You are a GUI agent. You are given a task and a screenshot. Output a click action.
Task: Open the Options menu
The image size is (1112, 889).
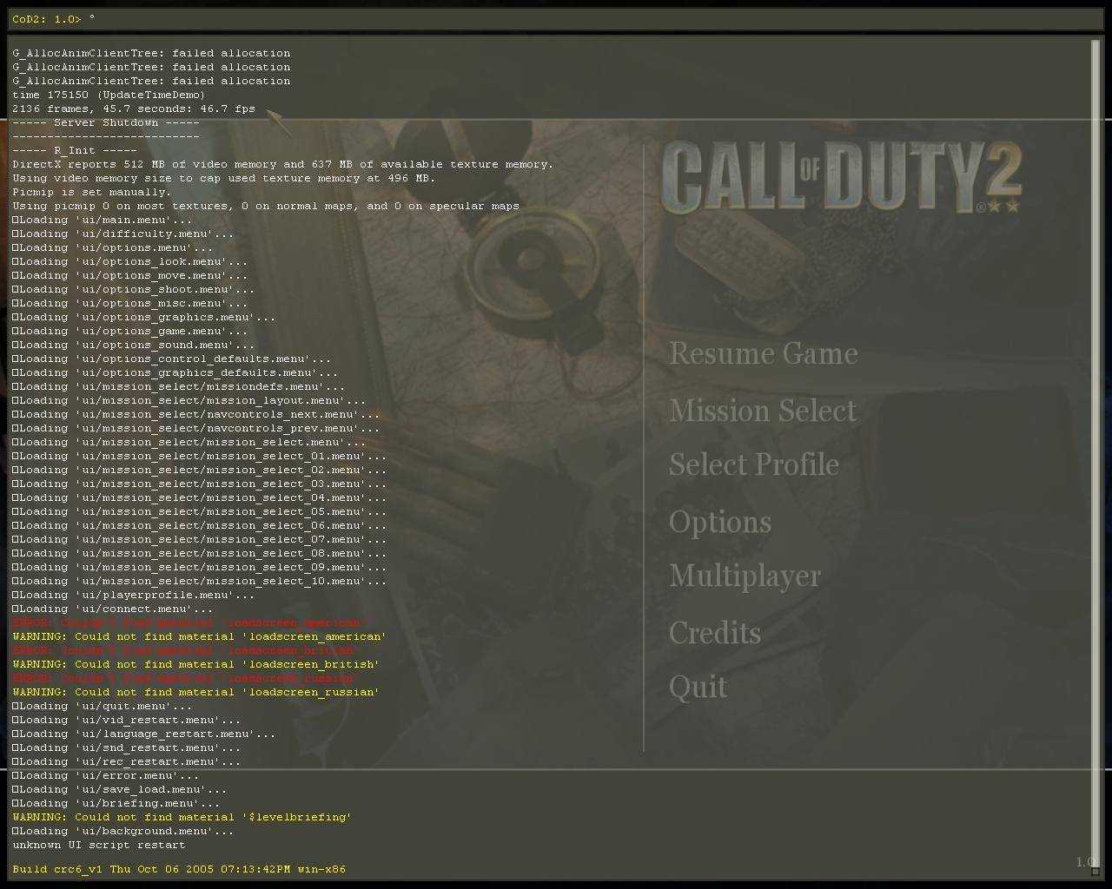coord(719,523)
